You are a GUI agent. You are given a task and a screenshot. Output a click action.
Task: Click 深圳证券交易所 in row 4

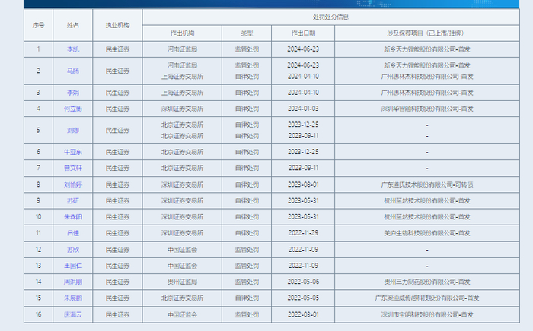182,109
